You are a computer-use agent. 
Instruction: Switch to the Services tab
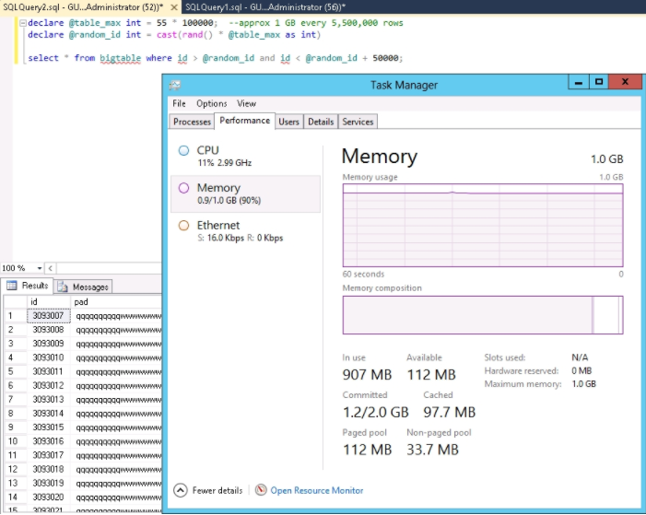click(x=358, y=122)
